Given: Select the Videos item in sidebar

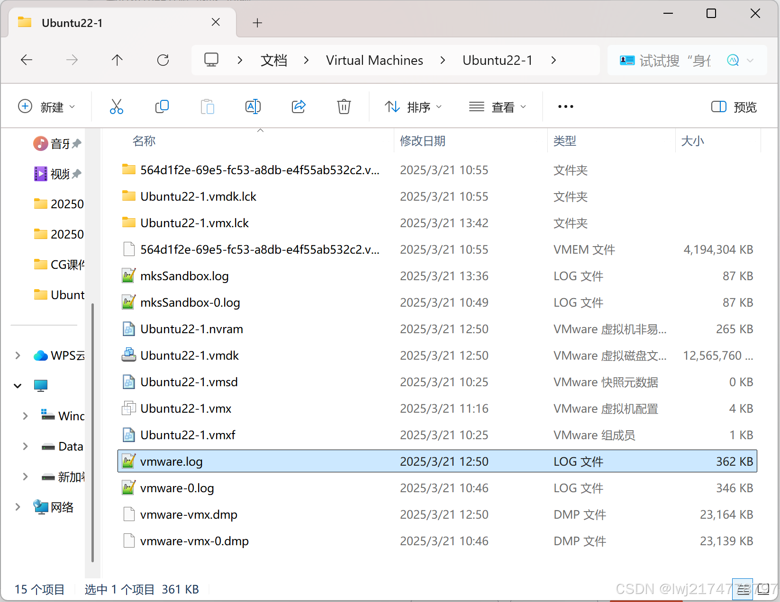Looking at the screenshot, I should [57, 174].
